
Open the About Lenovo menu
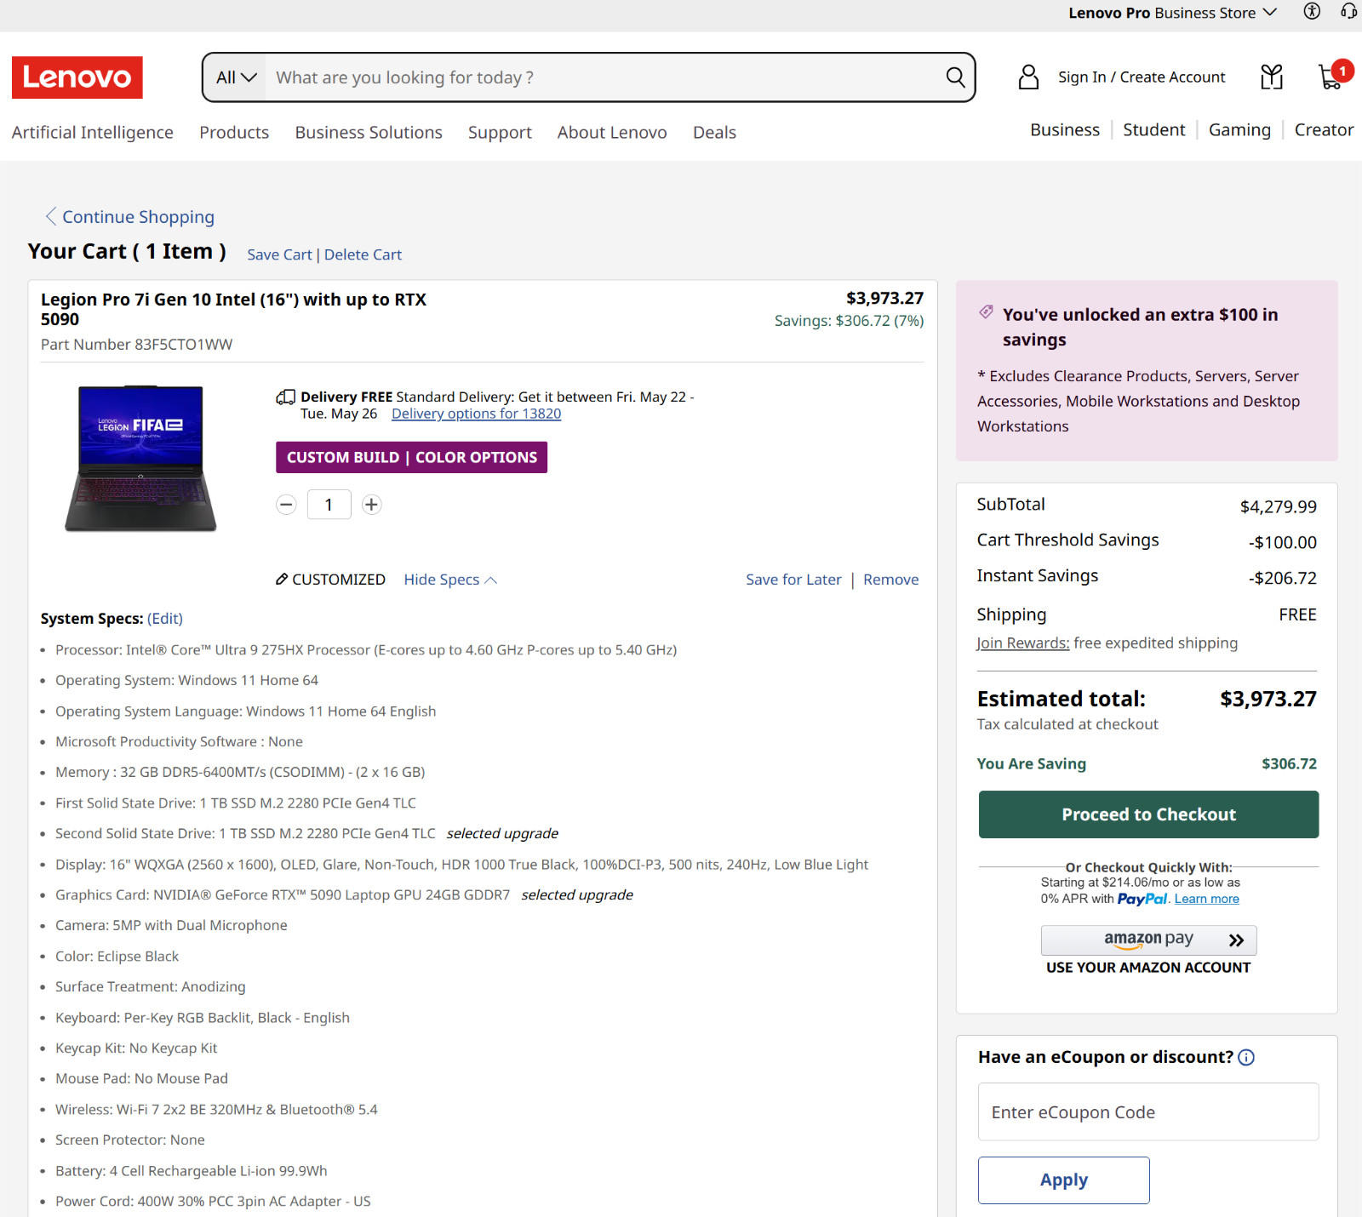pos(612,133)
